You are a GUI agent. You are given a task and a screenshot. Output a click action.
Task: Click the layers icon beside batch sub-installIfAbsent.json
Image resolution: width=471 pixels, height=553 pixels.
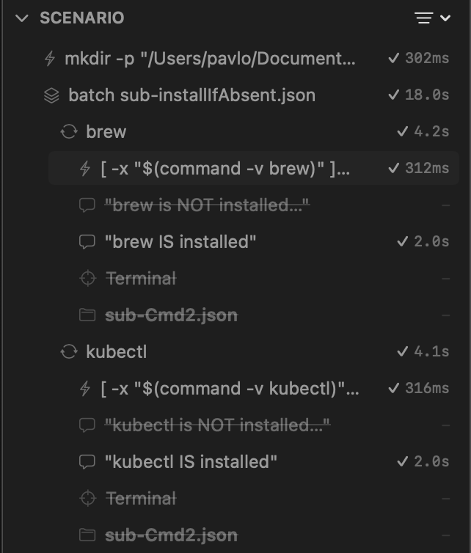pos(51,95)
